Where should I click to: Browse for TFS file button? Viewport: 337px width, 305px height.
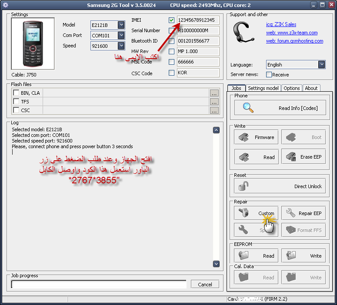(214, 102)
